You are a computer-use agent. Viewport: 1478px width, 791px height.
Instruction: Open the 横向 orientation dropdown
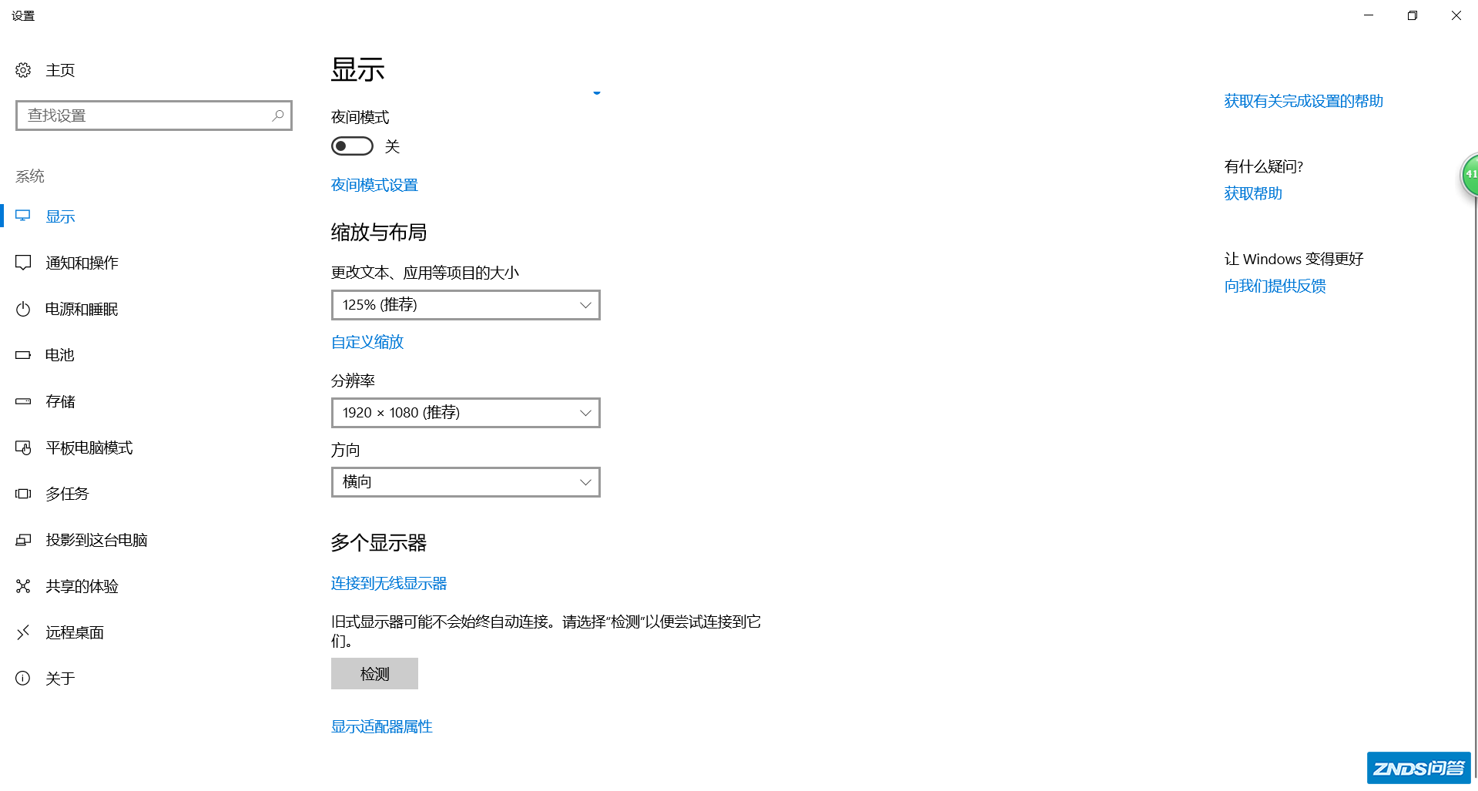[465, 482]
